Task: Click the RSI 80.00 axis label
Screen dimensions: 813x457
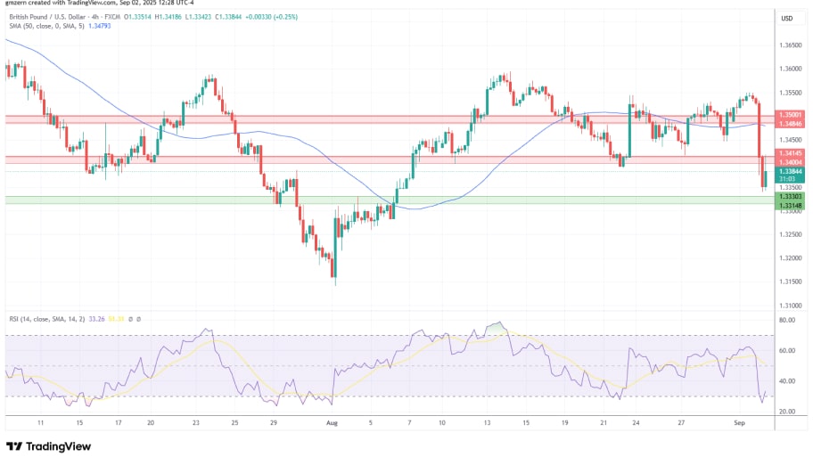Action: tap(787, 320)
